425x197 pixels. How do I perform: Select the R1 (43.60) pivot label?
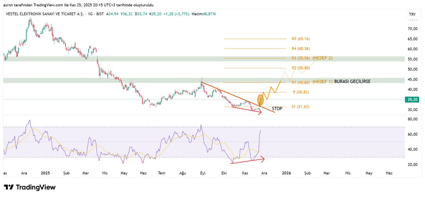[x=300, y=83]
